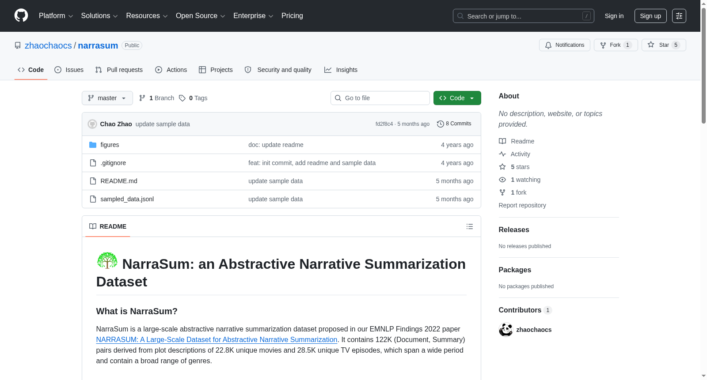Open the narrasum repository name link
Image resolution: width=707 pixels, height=380 pixels.
click(98, 45)
